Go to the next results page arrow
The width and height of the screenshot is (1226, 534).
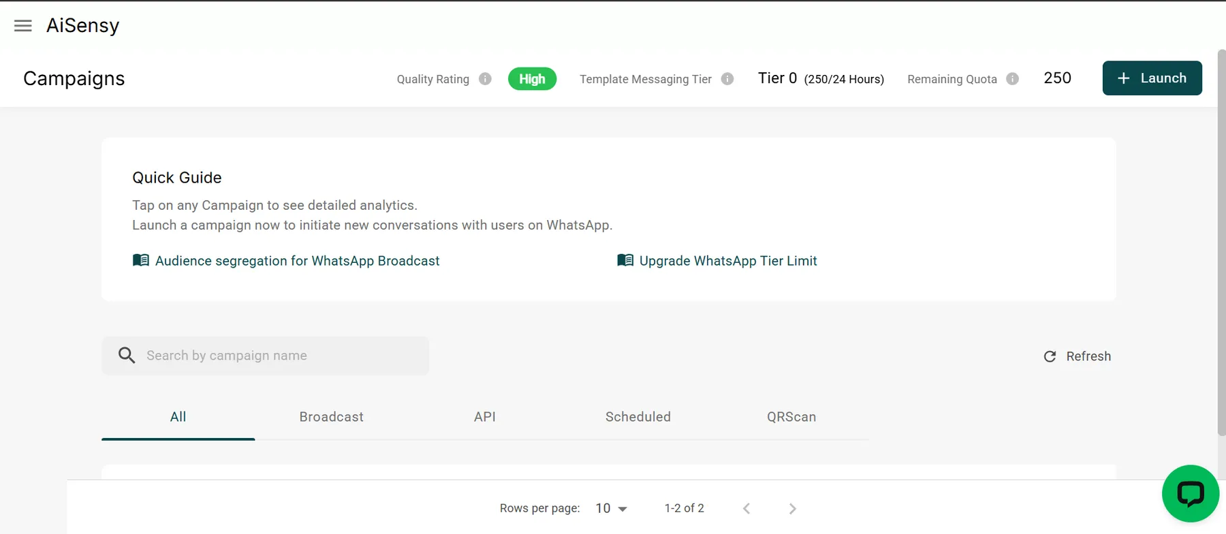click(x=792, y=509)
